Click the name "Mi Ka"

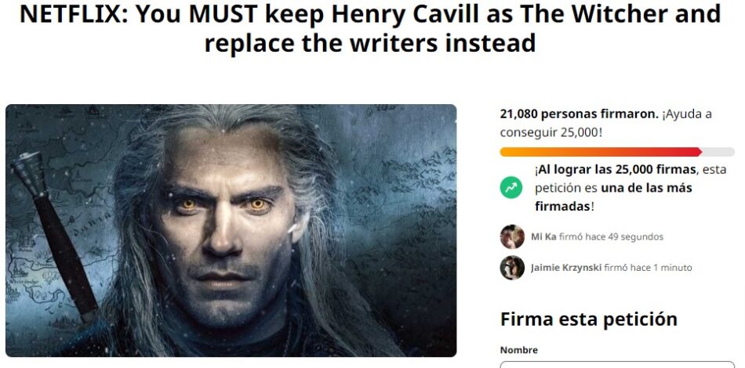pyautogui.click(x=543, y=236)
